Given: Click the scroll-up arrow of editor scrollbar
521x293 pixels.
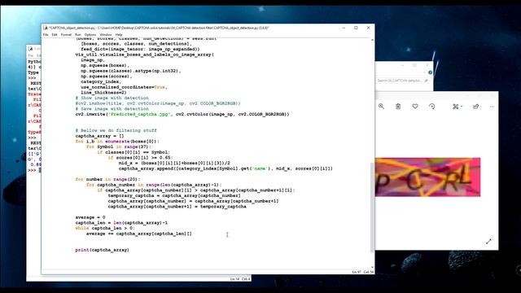Looking at the screenshot, I should click(372, 40).
